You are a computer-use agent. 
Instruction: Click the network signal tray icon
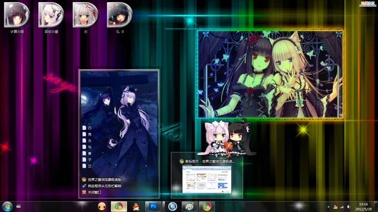[x=342, y=207]
